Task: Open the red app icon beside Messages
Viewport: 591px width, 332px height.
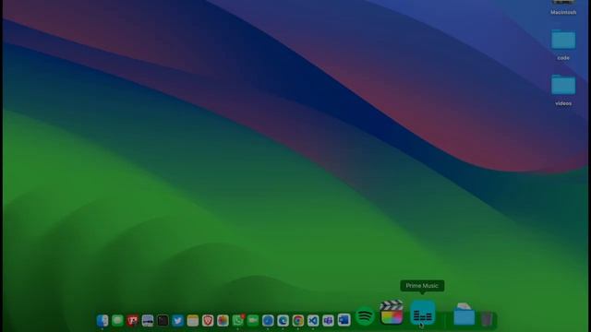Action: (132, 320)
